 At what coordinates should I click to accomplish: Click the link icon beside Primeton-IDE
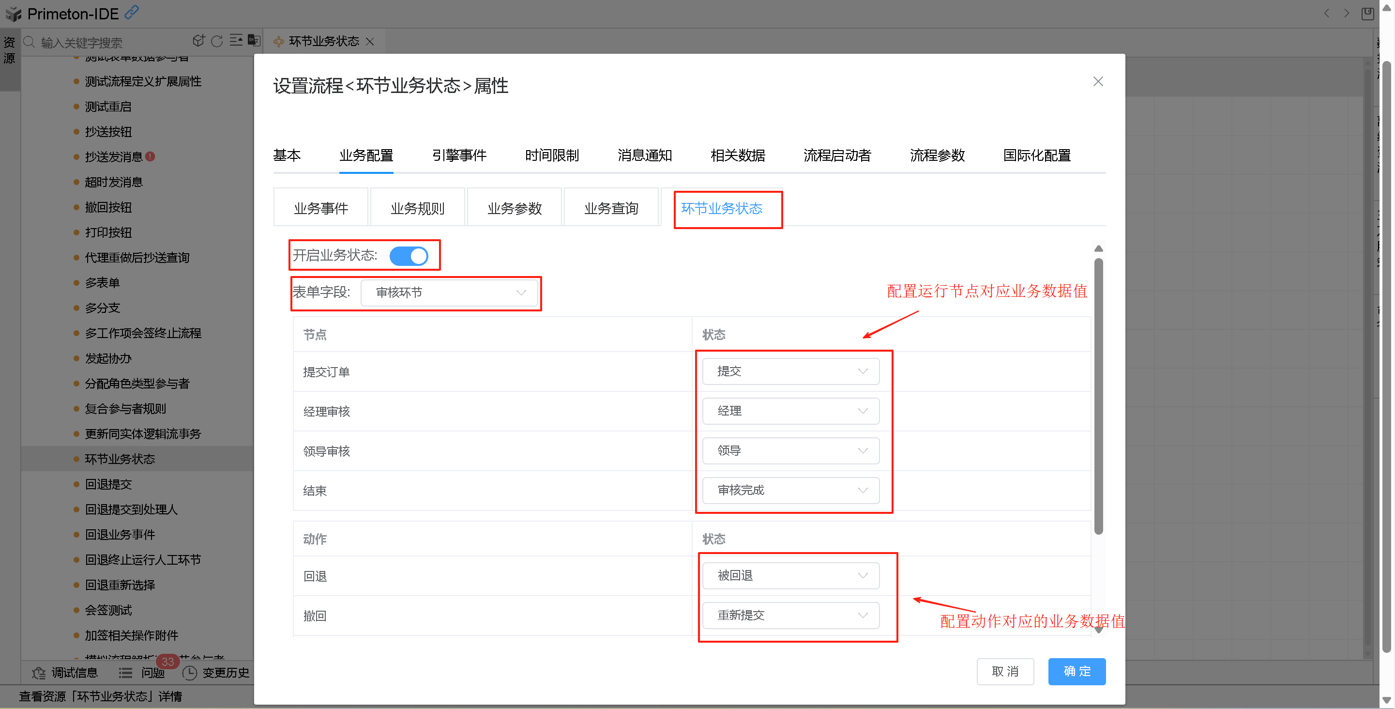(132, 12)
